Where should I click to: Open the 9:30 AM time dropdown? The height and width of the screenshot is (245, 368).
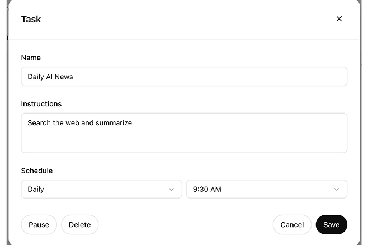(266, 189)
